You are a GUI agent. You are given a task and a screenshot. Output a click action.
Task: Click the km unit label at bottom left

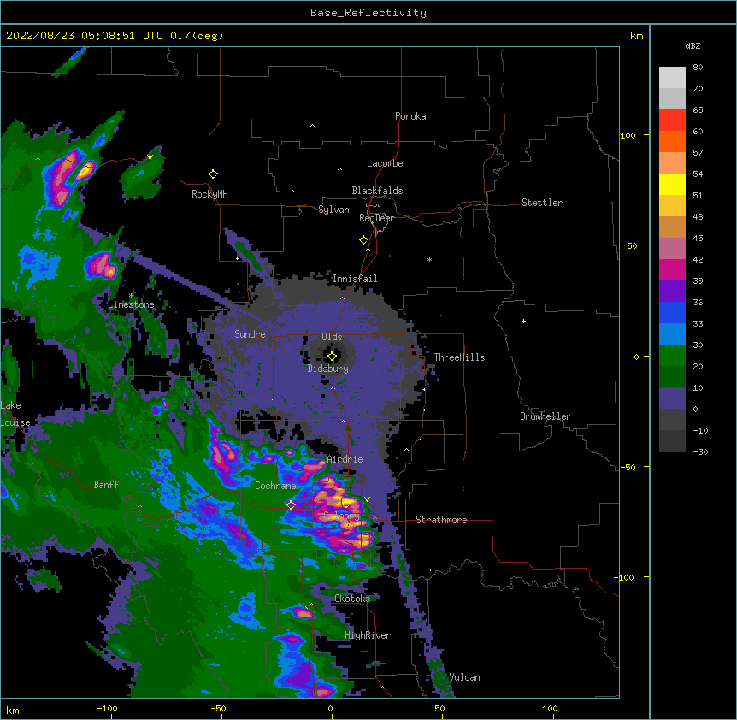[x=13, y=711]
